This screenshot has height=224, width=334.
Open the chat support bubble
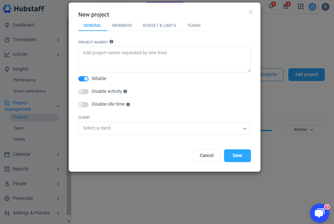(319, 213)
